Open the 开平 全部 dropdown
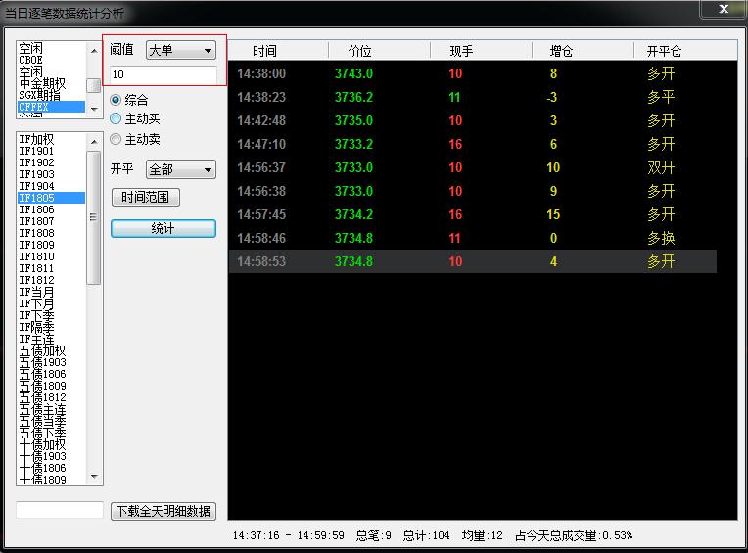This screenshot has width=748, height=553. (180, 170)
